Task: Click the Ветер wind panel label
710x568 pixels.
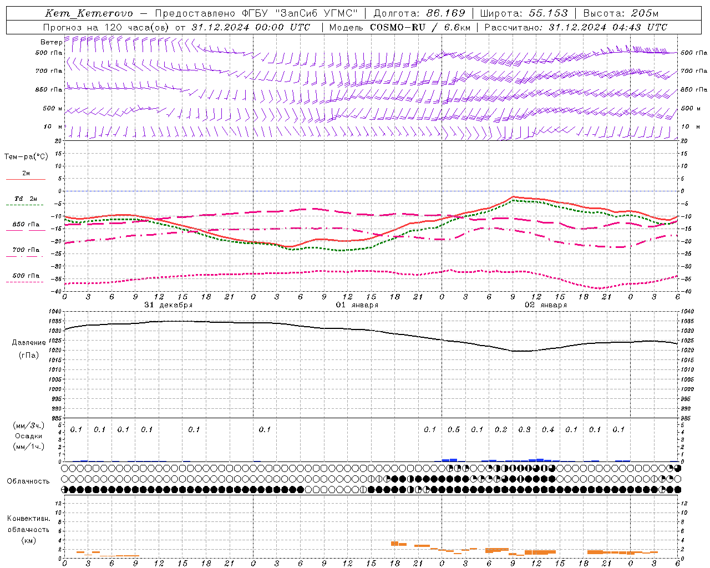Action: 51,42
